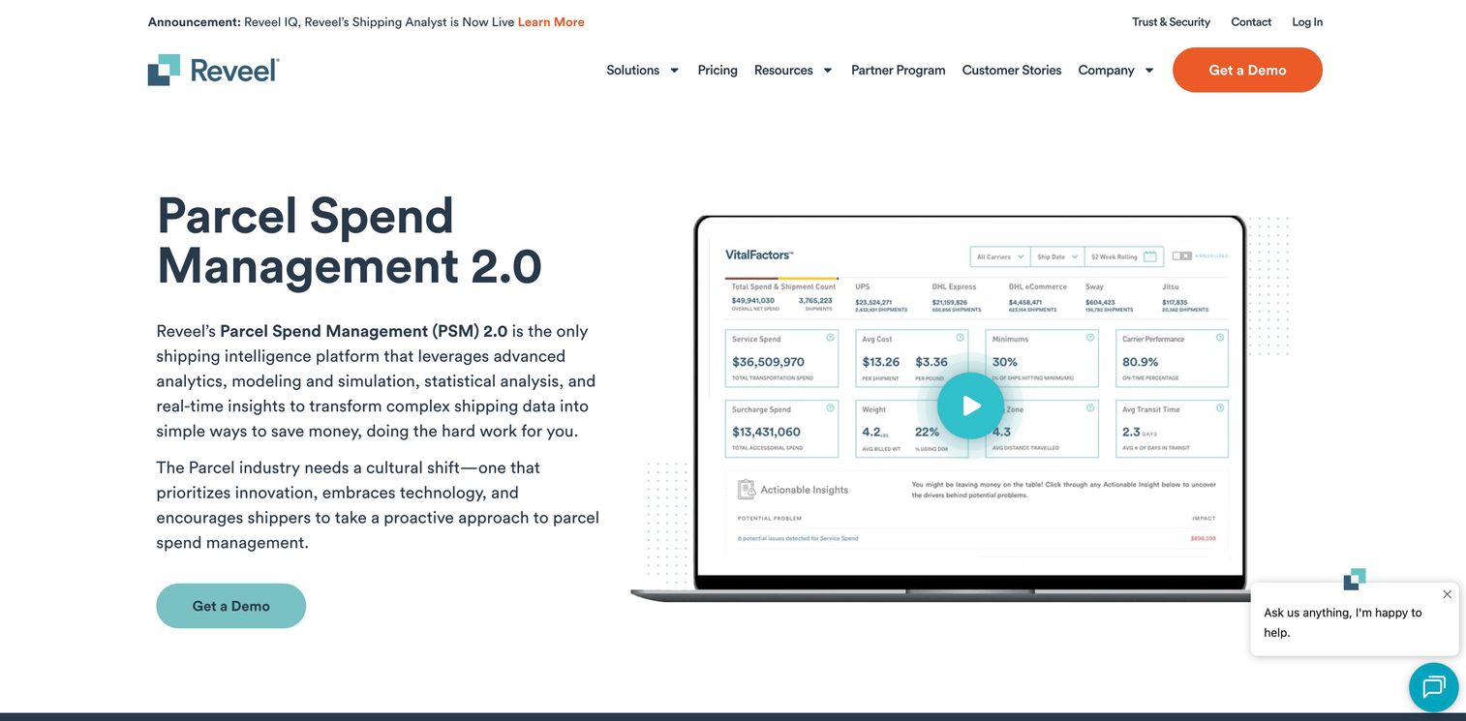The width and height of the screenshot is (1466, 721).
Task: Click the VitalFactors title in the dashboard
Action: [x=759, y=255]
